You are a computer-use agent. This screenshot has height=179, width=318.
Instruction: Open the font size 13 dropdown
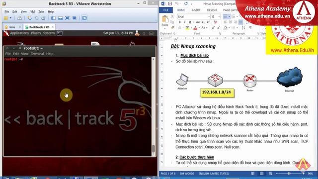point(219,16)
